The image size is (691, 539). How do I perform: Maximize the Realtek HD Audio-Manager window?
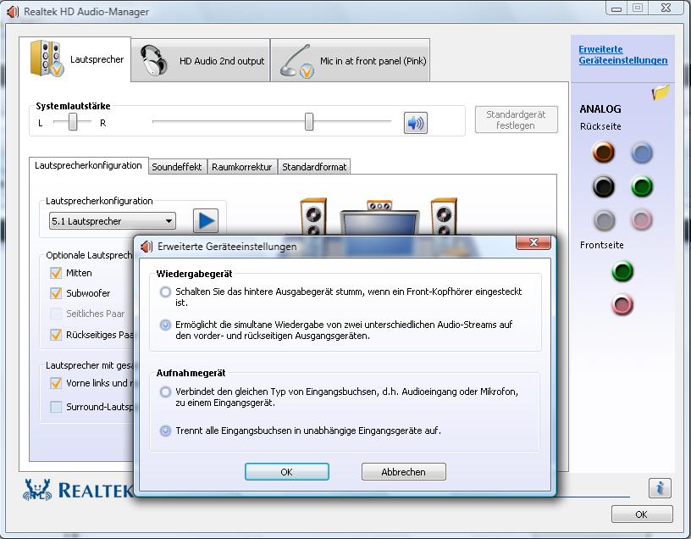click(638, 8)
